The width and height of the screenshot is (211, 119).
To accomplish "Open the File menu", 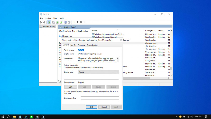I will pos(42,18).
